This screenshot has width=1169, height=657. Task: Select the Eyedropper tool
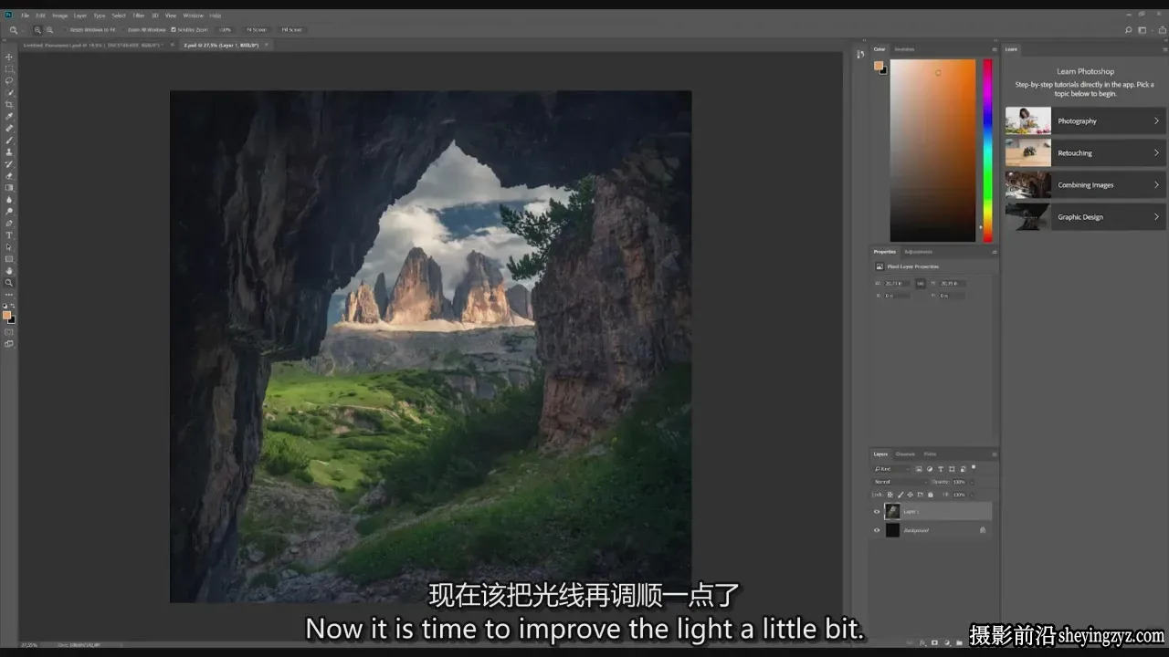(9, 115)
